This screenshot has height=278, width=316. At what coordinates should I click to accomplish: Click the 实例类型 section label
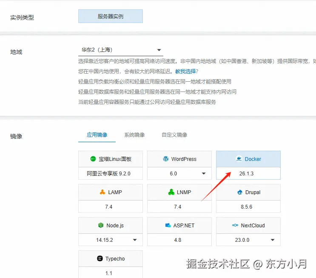22,17
